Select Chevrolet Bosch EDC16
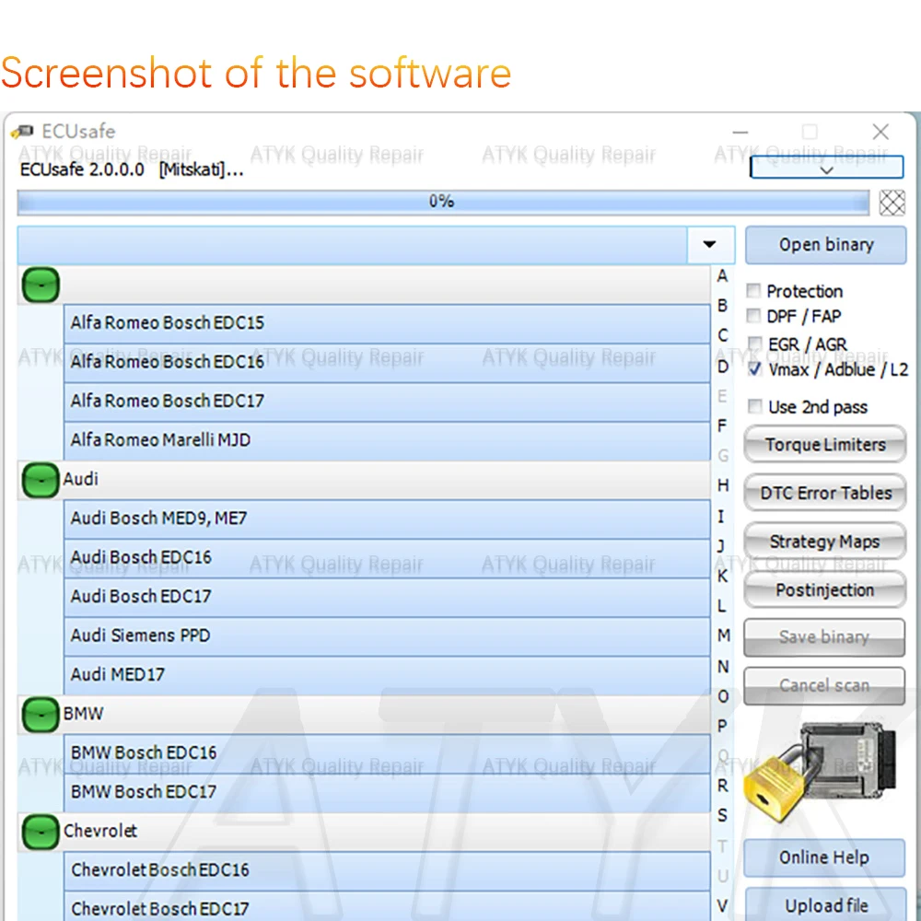This screenshot has width=921, height=921. tap(387, 870)
